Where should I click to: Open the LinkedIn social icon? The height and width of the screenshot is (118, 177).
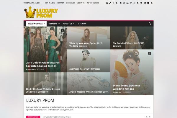tap(127, 3)
